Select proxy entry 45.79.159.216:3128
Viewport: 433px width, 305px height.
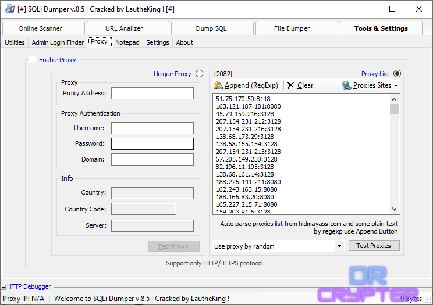[244, 114]
